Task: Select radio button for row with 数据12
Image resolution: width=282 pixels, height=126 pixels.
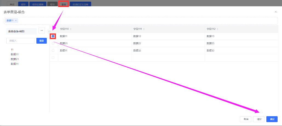Action: (x=53, y=36)
